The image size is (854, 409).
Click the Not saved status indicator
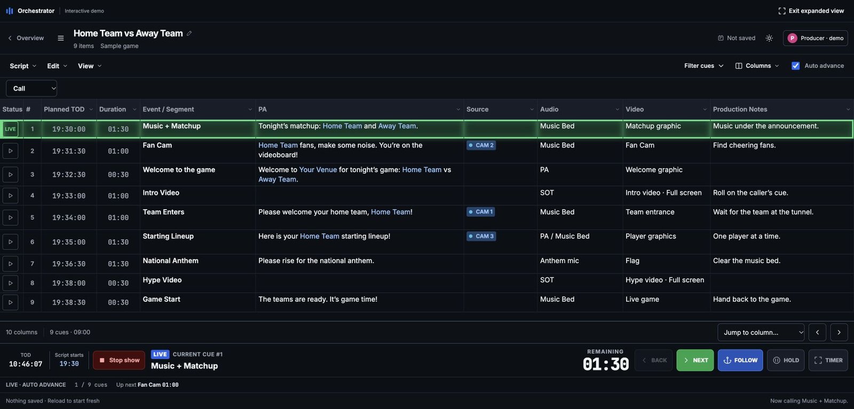click(x=737, y=38)
